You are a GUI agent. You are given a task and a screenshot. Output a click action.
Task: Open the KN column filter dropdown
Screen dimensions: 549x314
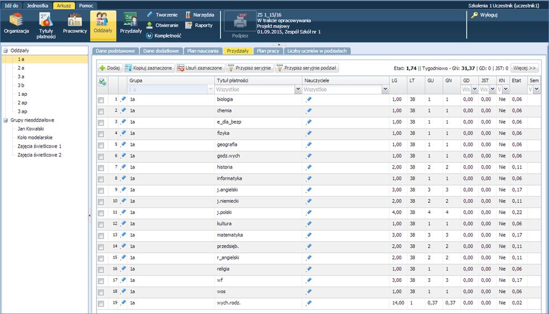505,89
